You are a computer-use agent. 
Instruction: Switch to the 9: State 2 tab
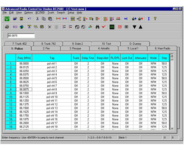77,44
